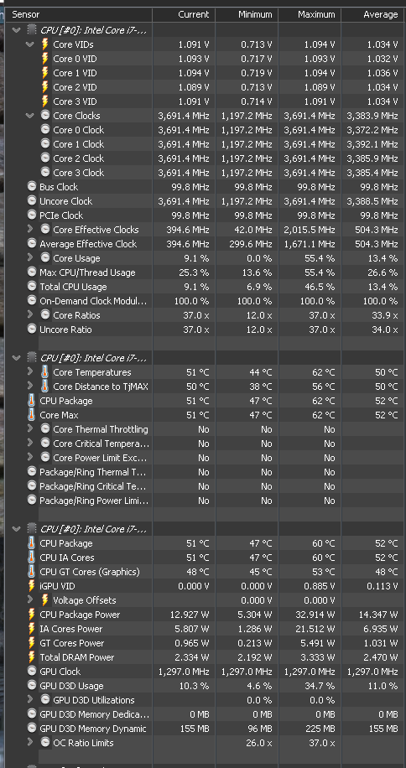
Task: Click the 2,015.5 MHz maximum effective clock value
Action: pyautogui.click(x=310, y=229)
